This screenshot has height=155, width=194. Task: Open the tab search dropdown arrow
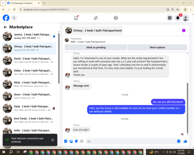(x=3, y=3)
